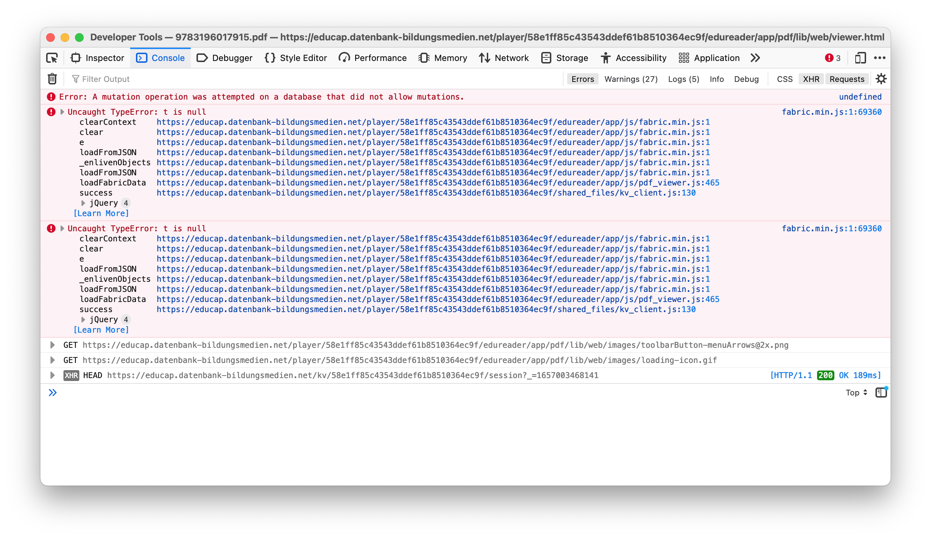Screen dimensions: 931x539
Task: Click the loadFabricData frame name in first stack
Action: tap(113, 183)
